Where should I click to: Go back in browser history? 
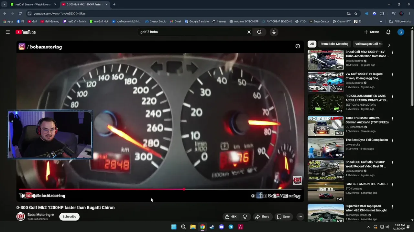[5, 14]
